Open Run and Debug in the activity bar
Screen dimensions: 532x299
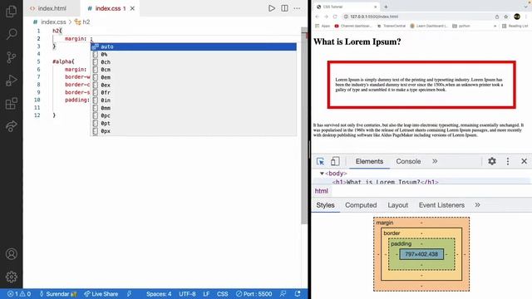(x=11, y=81)
